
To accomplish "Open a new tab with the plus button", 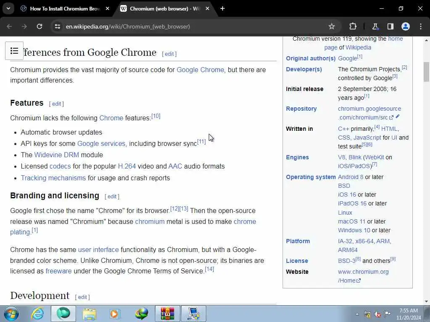I will tap(223, 8).
